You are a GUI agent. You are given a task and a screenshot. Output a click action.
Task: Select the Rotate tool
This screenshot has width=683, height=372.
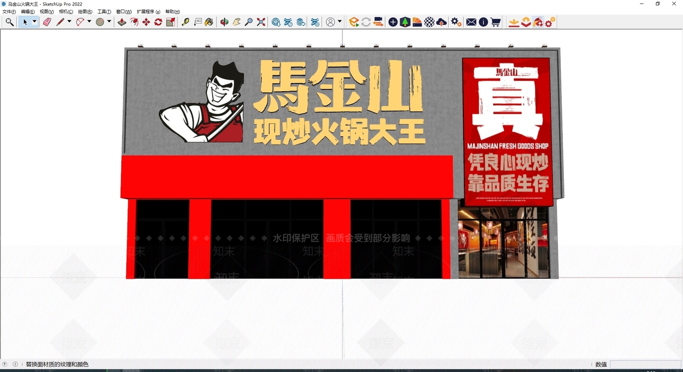158,22
